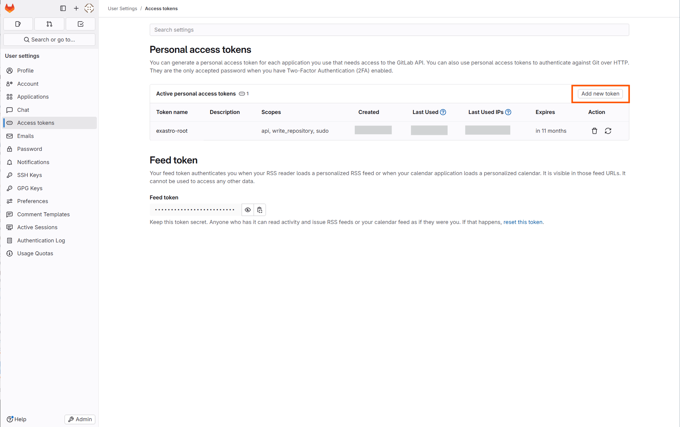Click the Search settings input field
This screenshot has width=680, height=427.
point(389,30)
